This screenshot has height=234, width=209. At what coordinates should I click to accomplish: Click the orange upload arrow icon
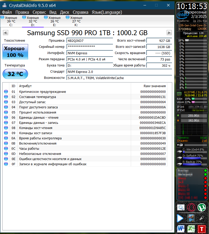(178, 120)
